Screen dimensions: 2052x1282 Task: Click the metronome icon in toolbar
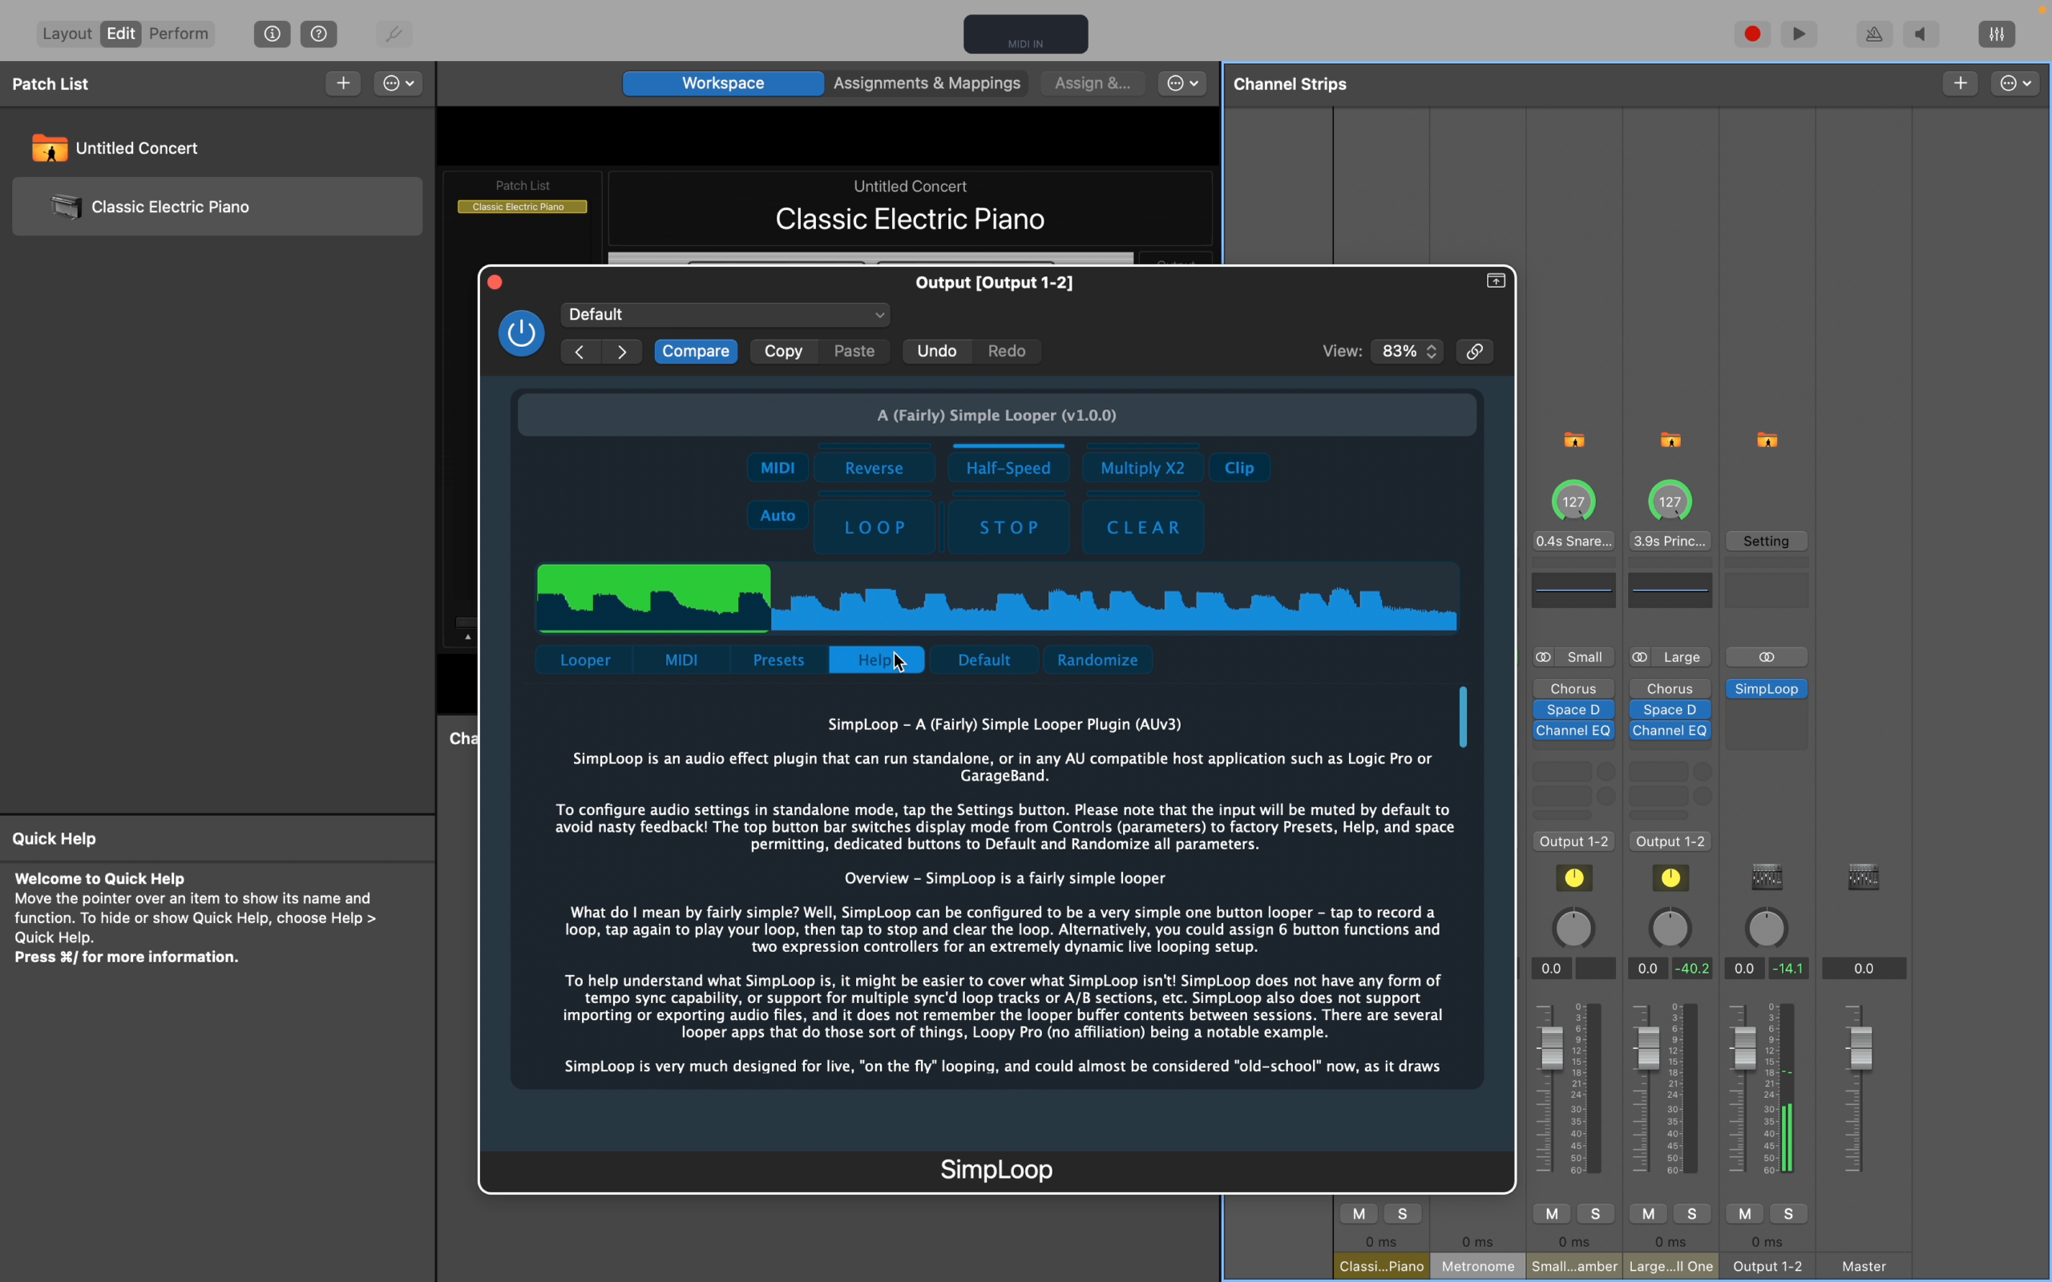coord(1875,34)
